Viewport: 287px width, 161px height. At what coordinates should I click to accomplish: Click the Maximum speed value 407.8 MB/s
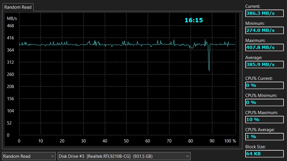264,47
